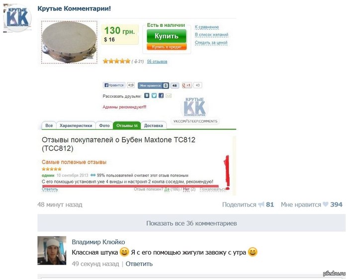Screen dimensions: 348x279
Task: Share via the email envelope icon
Action: click(x=169, y=95)
